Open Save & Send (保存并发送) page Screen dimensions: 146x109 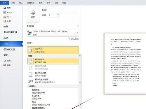tap(11, 50)
